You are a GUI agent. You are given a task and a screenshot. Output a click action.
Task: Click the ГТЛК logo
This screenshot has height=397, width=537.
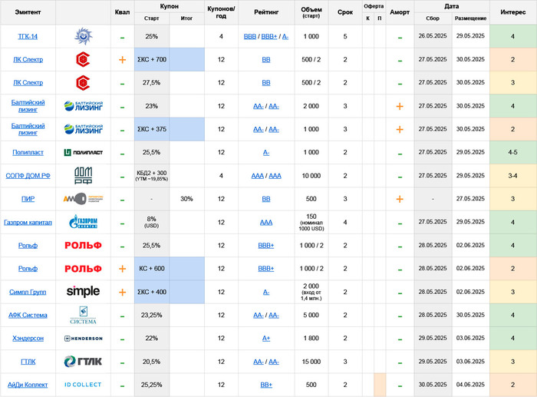83,362
